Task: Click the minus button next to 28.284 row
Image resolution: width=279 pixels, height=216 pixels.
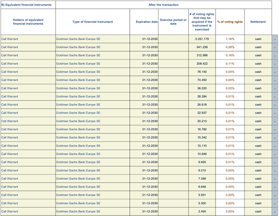Action: coord(275,97)
